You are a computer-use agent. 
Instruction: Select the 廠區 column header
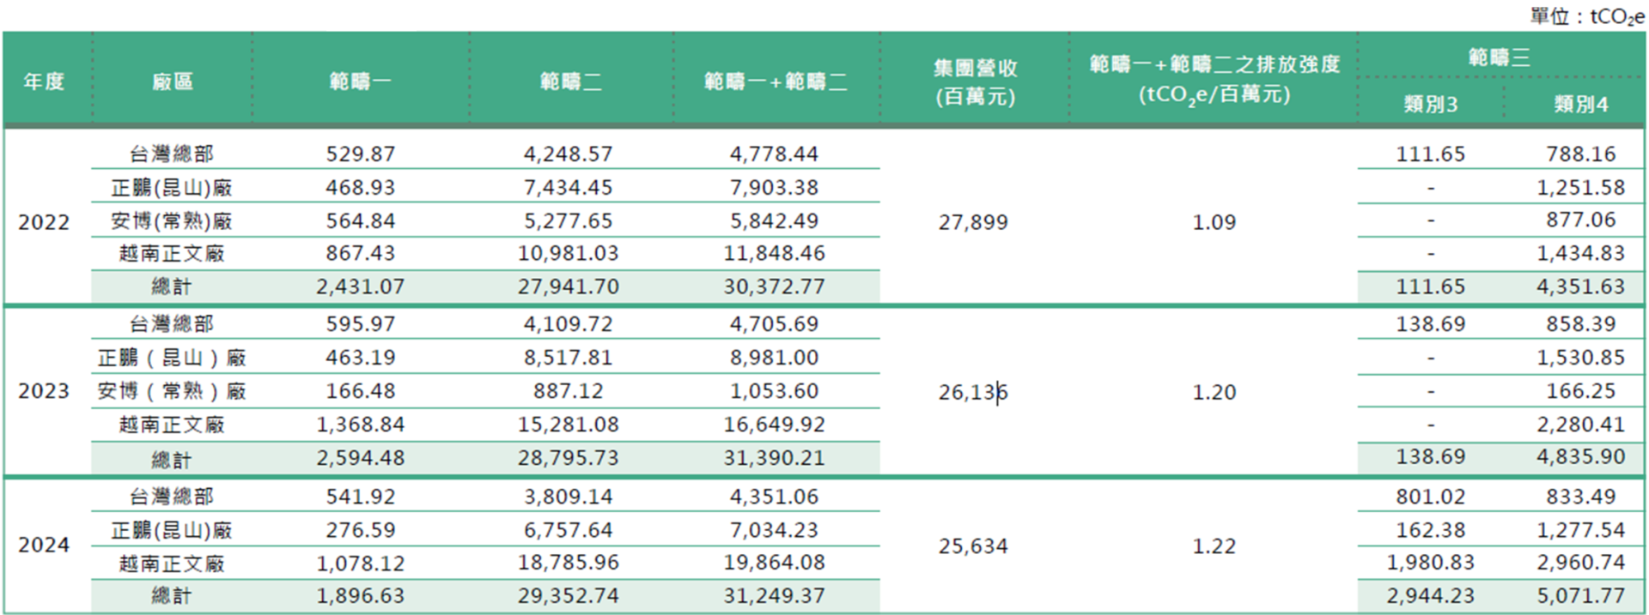pyautogui.click(x=172, y=81)
